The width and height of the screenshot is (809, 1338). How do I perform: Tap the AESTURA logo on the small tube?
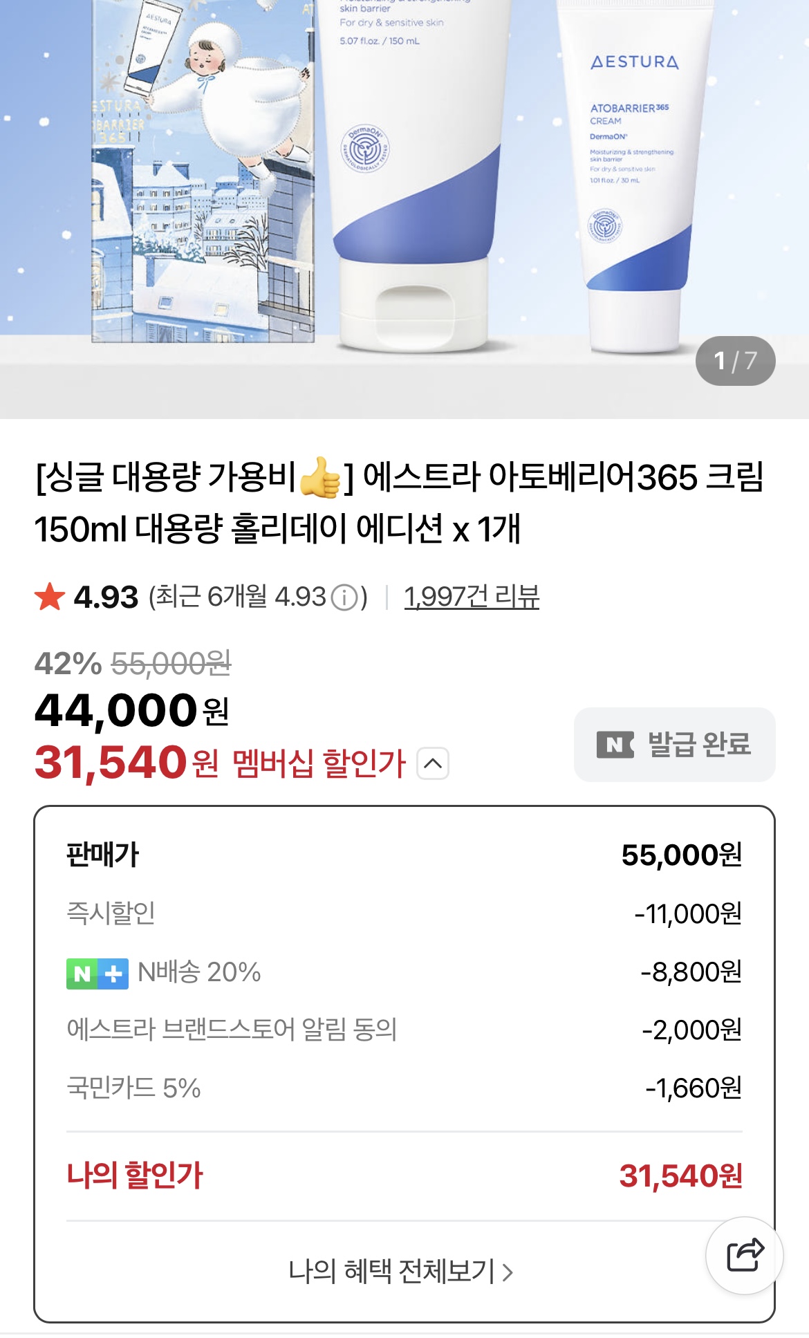(635, 62)
